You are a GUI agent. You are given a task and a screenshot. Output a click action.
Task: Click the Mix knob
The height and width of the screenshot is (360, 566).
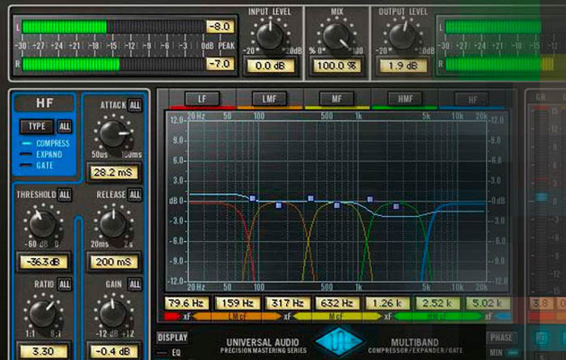(x=336, y=34)
